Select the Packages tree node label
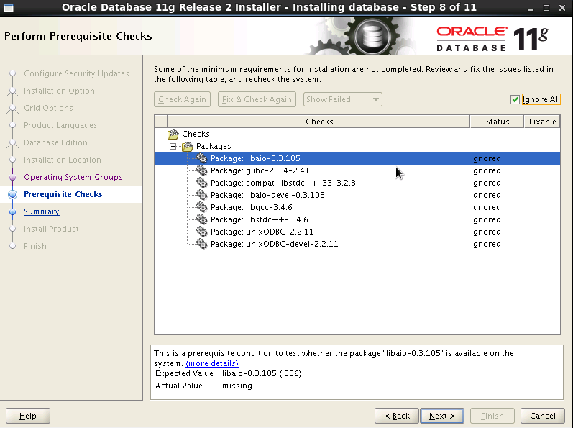Image resolution: width=573 pixels, height=428 pixels. pos(214,146)
